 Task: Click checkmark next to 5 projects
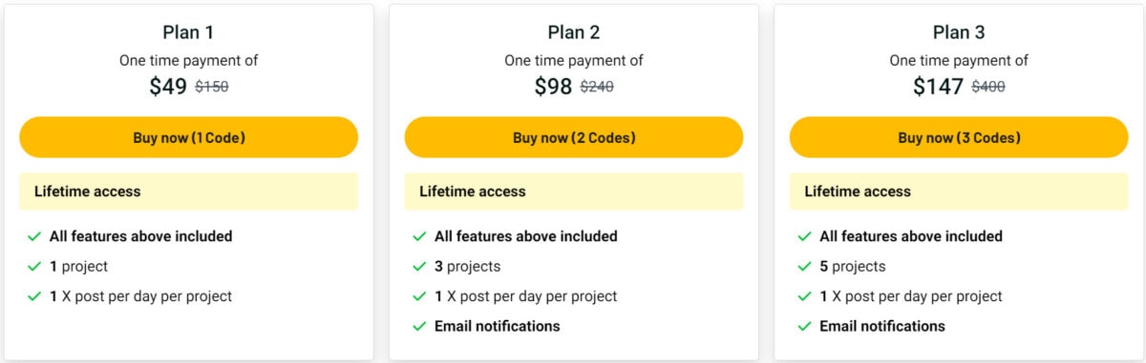click(x=804, y=267)
